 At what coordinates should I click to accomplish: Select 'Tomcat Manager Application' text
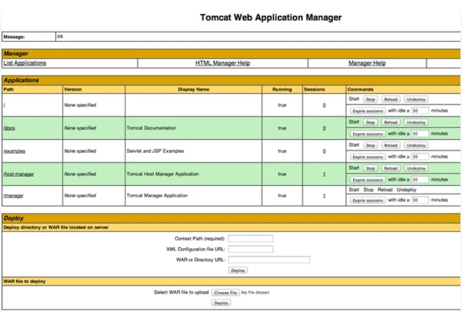click(x=157, y=195)
